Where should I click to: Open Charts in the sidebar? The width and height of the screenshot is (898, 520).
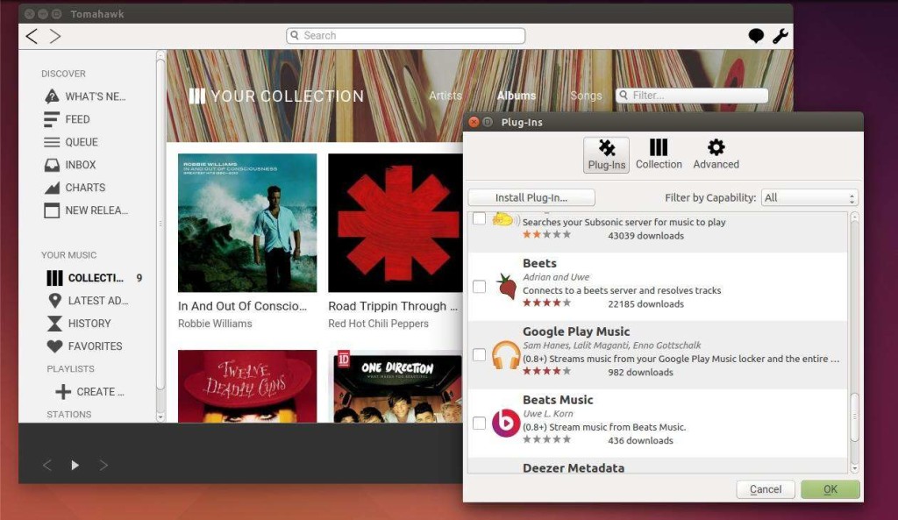[75, 188]
